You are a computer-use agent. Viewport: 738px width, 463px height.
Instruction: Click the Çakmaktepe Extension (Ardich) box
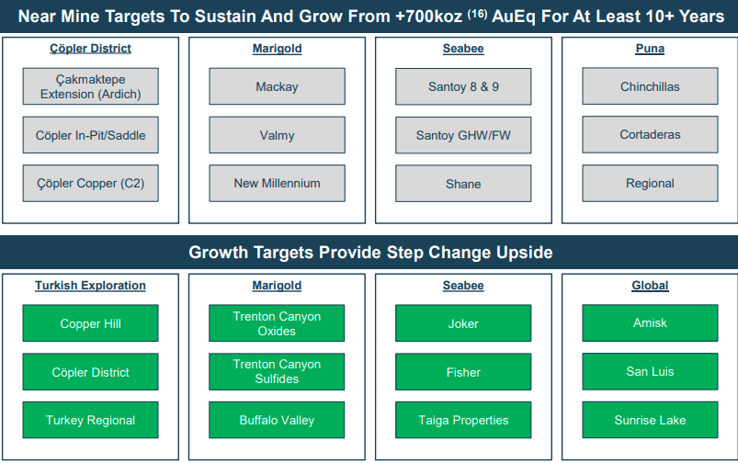click(90, 86)
